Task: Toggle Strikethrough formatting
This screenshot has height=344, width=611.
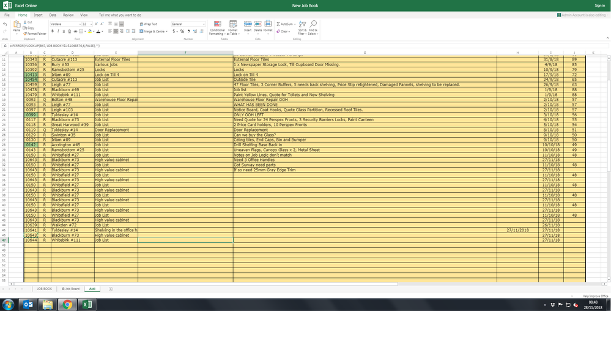Action: coord(76,31)
